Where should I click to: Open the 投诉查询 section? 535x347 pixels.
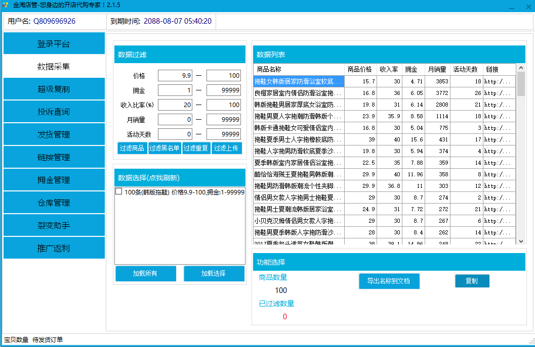click(x=54, y=111)
